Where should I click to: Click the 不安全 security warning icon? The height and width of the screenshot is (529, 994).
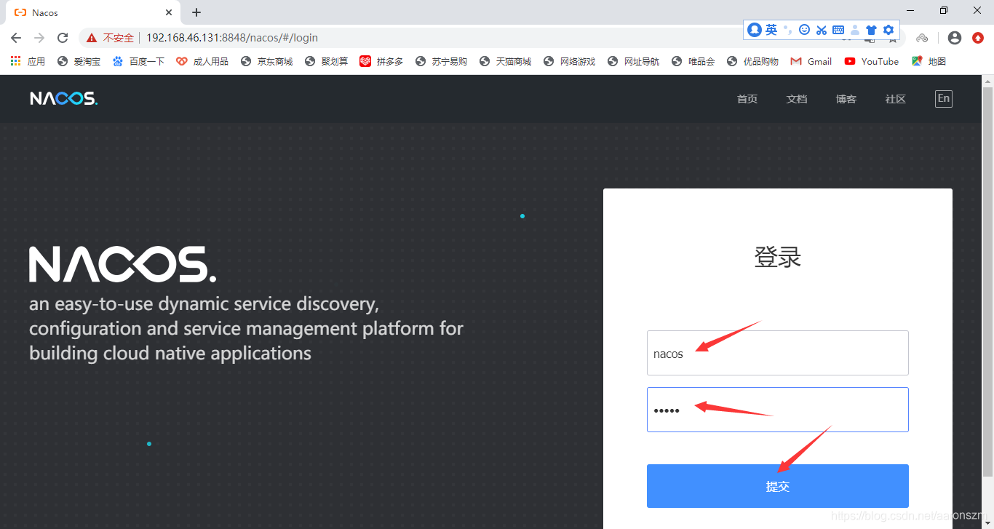pyautogui.click(x=92, y=38)
